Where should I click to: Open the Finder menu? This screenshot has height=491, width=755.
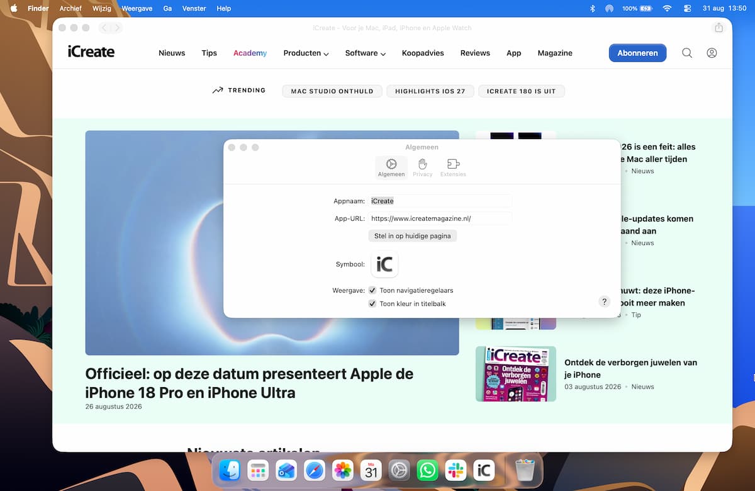tap(38, 8)
